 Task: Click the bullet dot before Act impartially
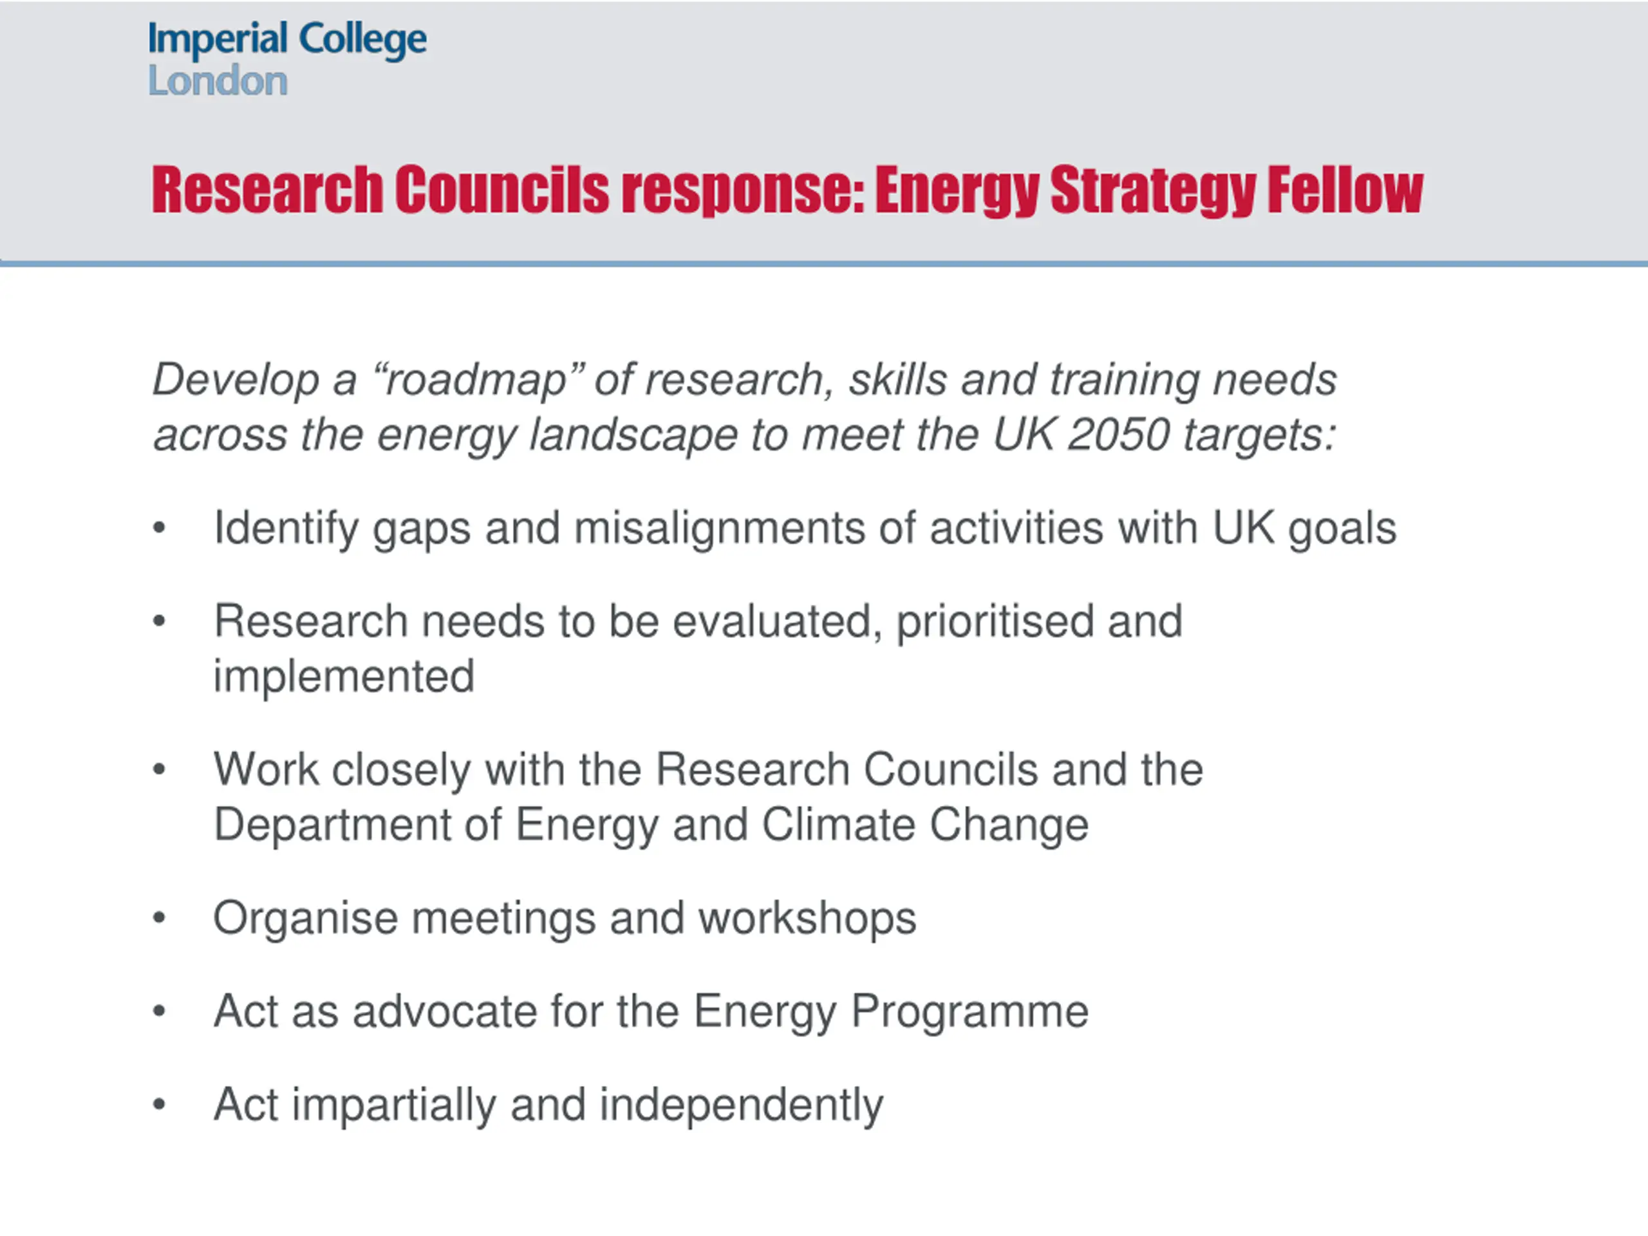pyautogui.click(x=159, y=1104)
